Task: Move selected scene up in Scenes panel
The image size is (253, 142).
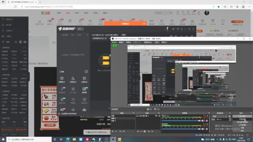Action: pos(120,131)
